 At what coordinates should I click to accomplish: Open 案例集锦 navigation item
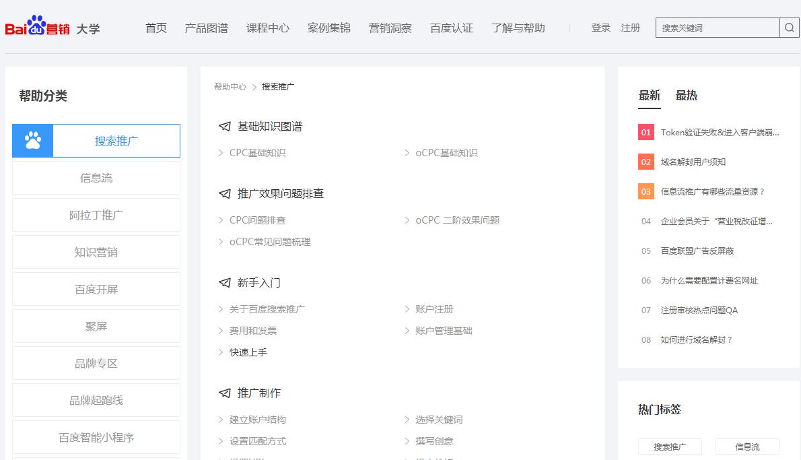pyautogui.click(x=329, y=28)
